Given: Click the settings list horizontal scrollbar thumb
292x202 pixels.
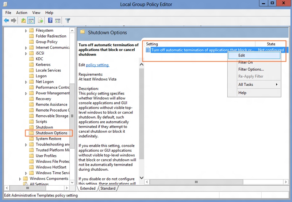Looking at the screenshot, I should click(x=196, y=182).
